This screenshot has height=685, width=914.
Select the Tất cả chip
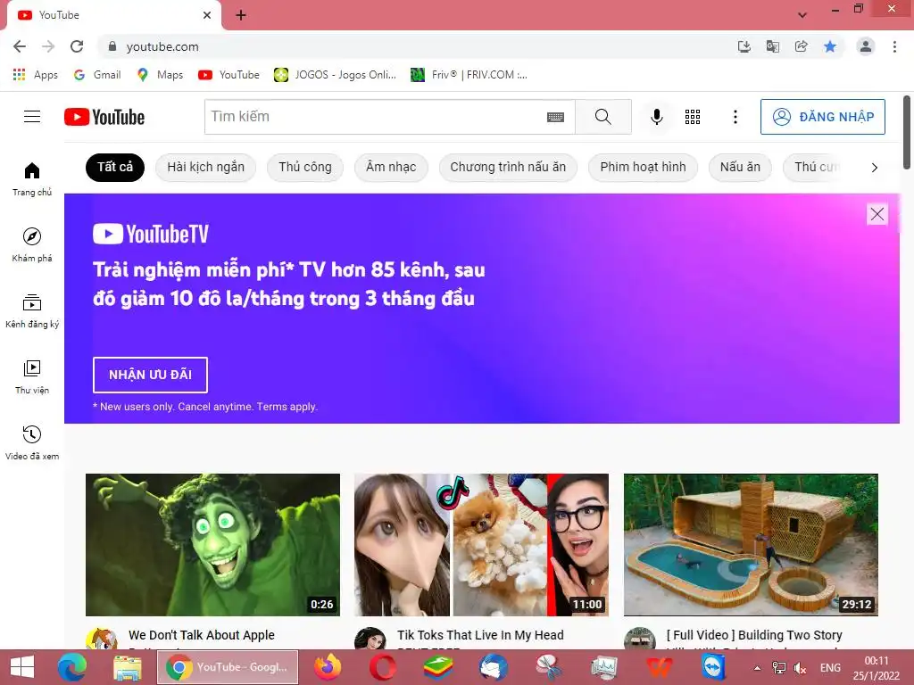tap(115, 167)
